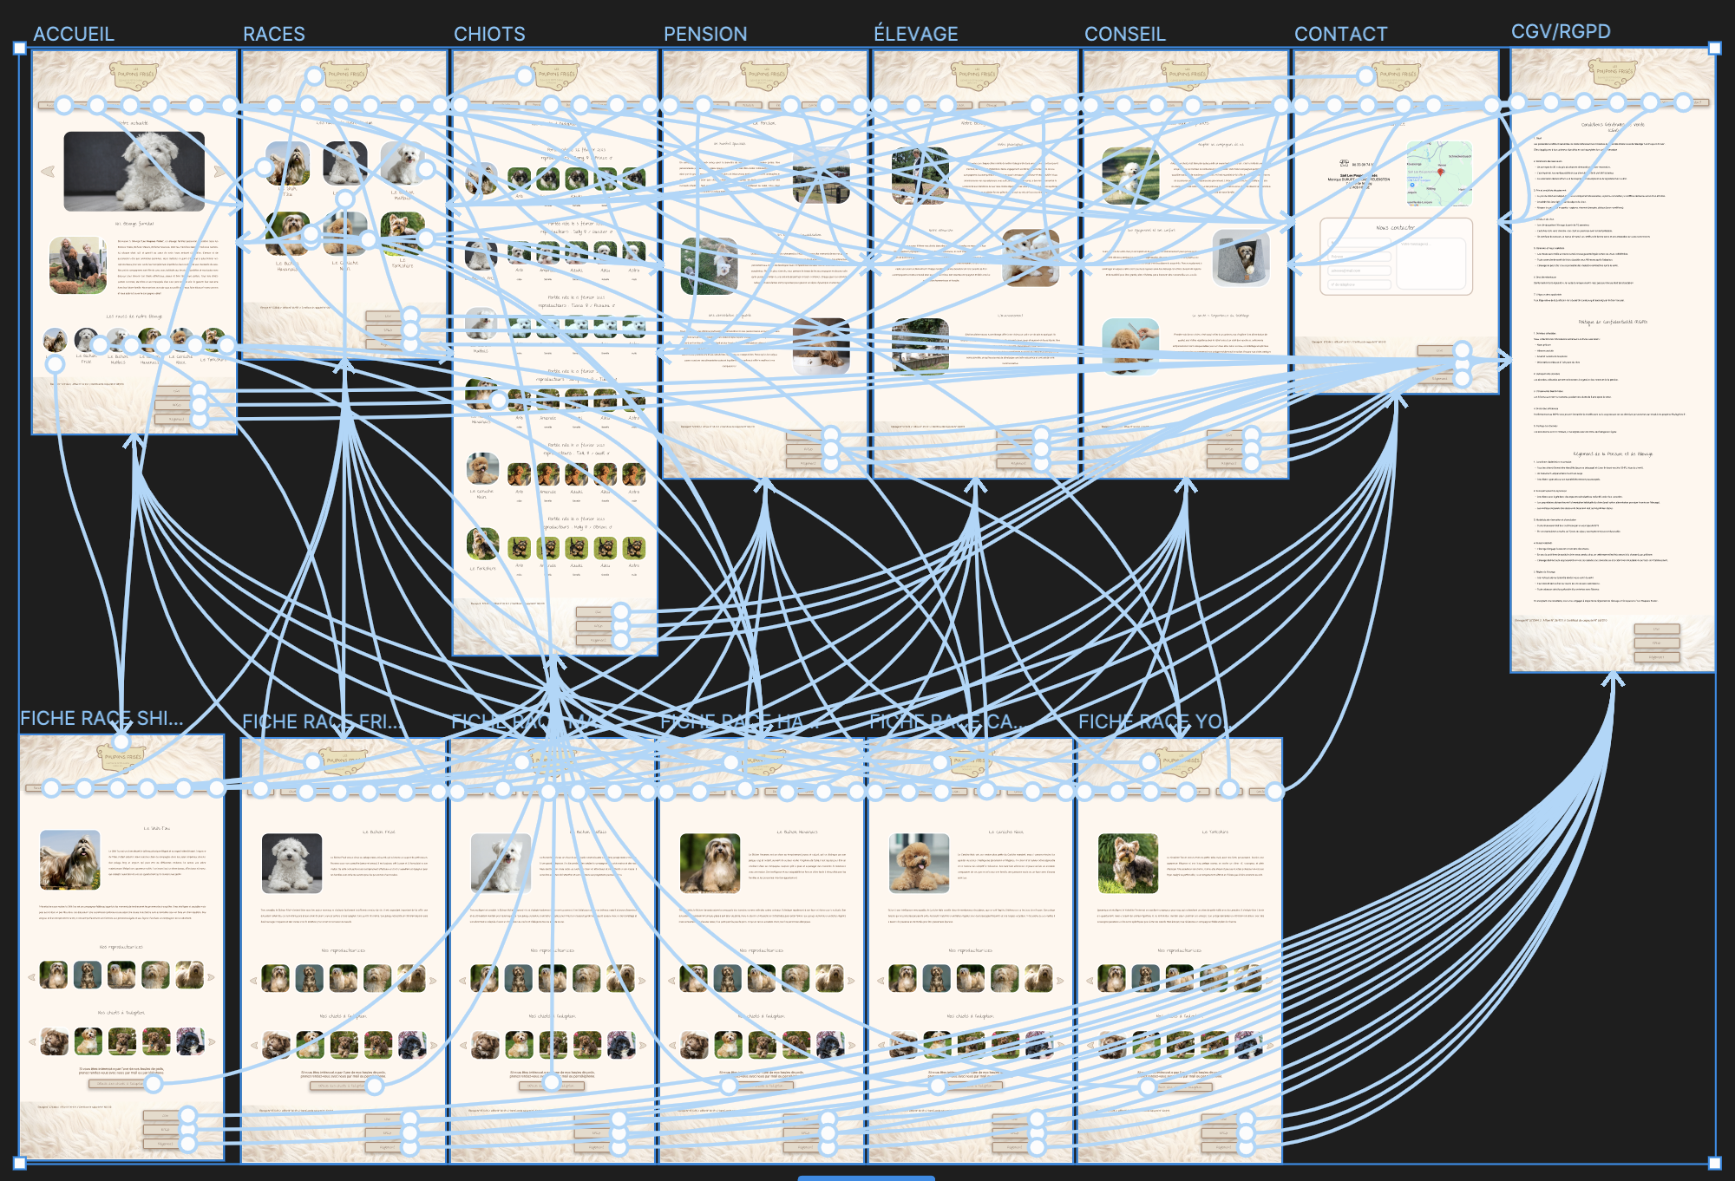Screen dimensions: 1735x1181
Task: Click the bottom-right selection handle
Action: click(1714, 1163)
